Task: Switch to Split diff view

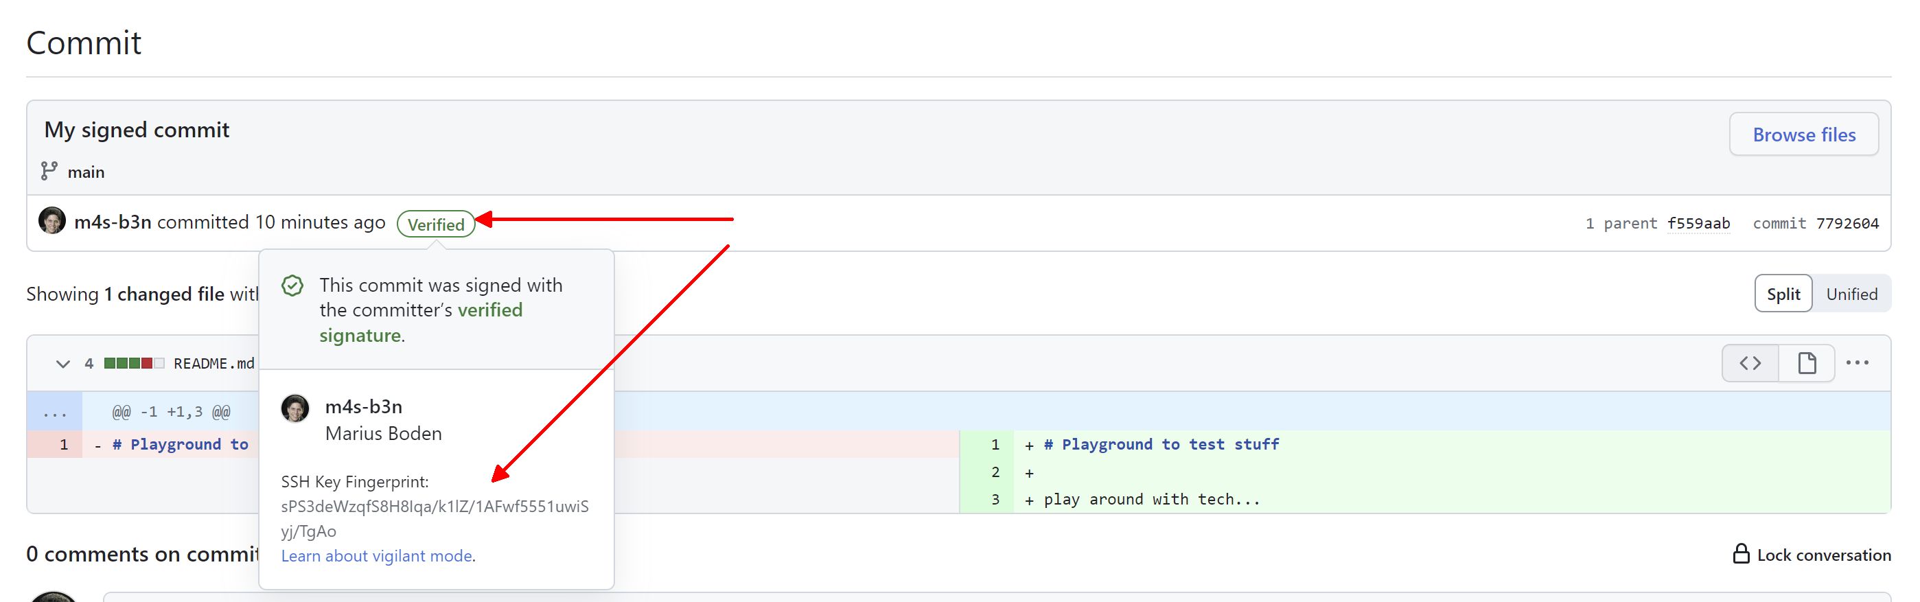Action: tap(1782, 294)
